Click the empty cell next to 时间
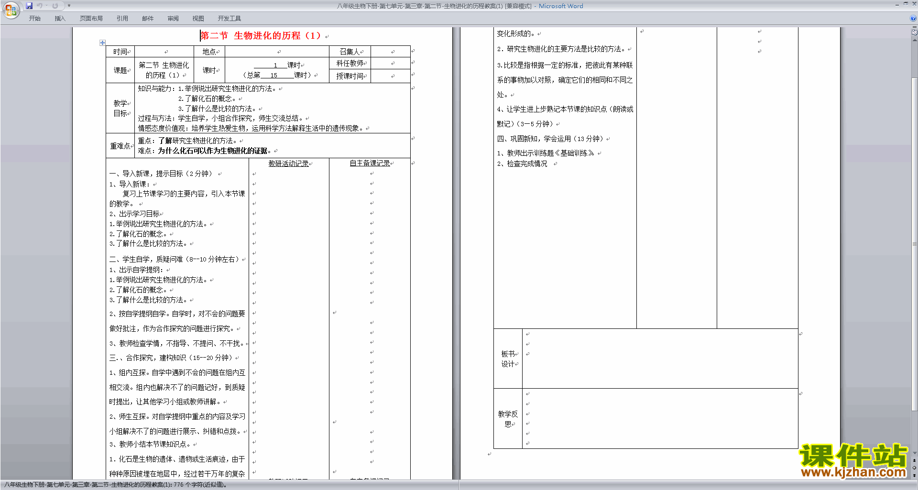 coord(164,52)
